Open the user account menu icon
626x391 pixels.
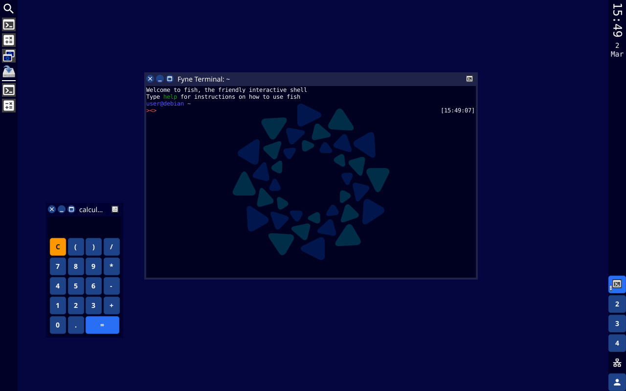[x=617, y=382]
